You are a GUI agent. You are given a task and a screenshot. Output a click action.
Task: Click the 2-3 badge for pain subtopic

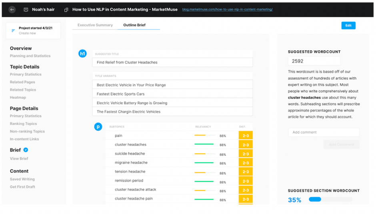pyautogui.click(x=245, y=136)
